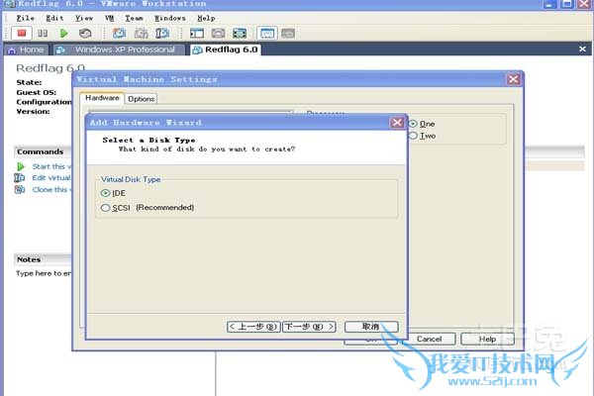Open the VM menu
This screenshot has height=396, width=594.
[x=110, y=18]
